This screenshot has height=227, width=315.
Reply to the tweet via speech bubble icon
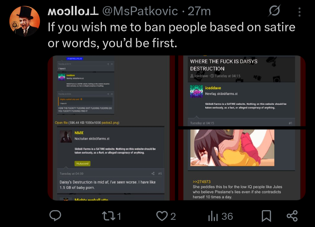tap(55, 216)
